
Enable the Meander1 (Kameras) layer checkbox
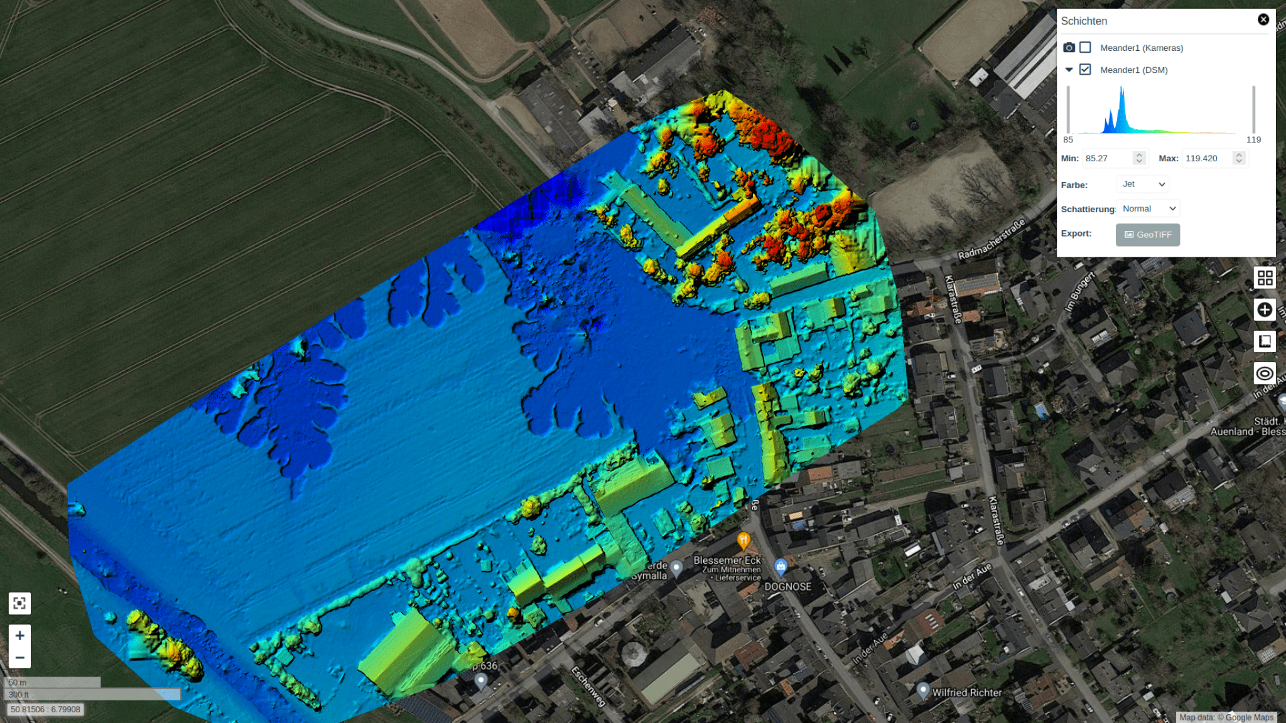1085,48
